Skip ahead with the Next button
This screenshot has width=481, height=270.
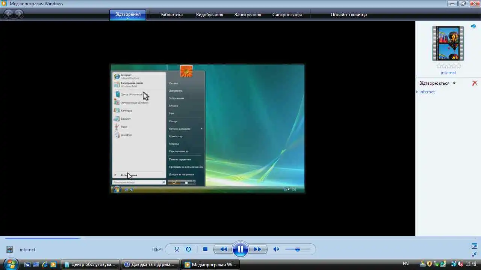(257, 249)
